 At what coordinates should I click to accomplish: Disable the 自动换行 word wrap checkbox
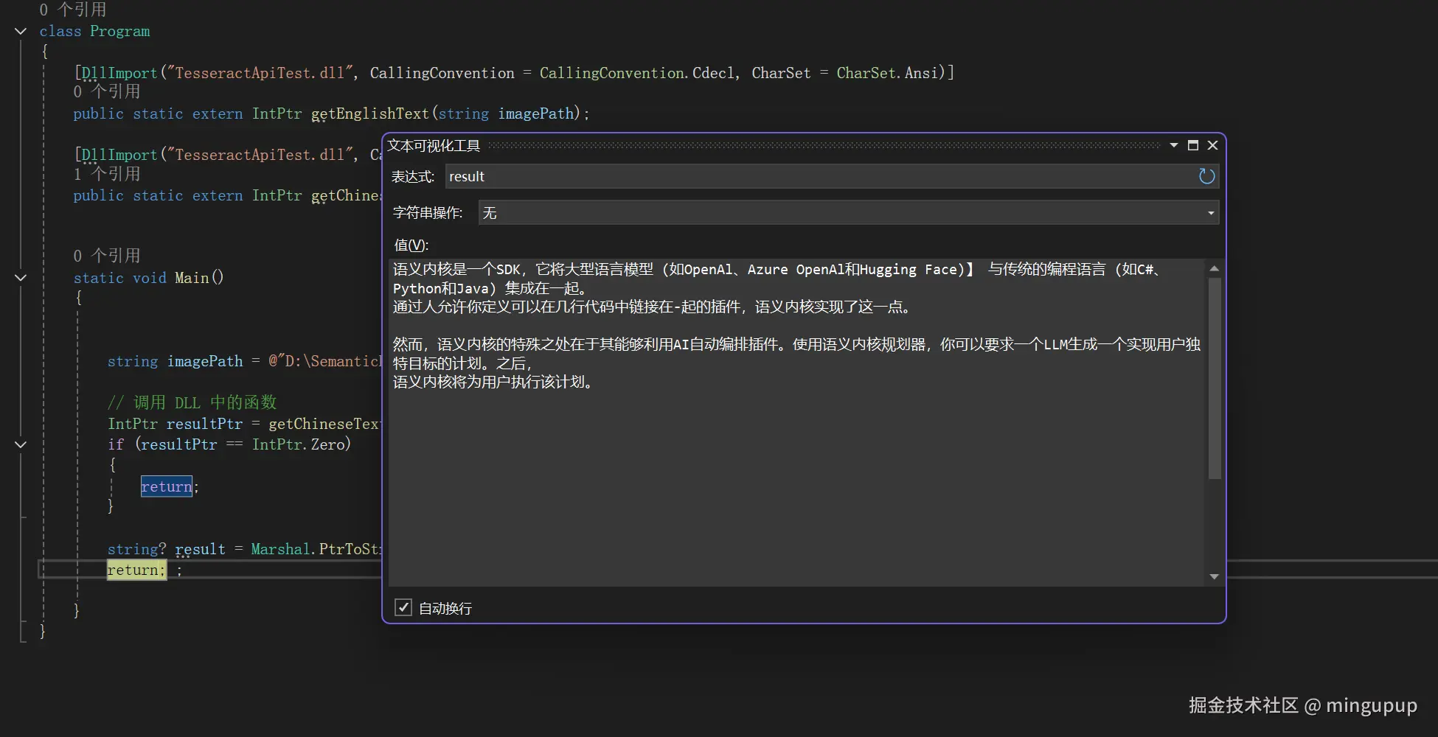pyautogui.click(x=403, y=607)
